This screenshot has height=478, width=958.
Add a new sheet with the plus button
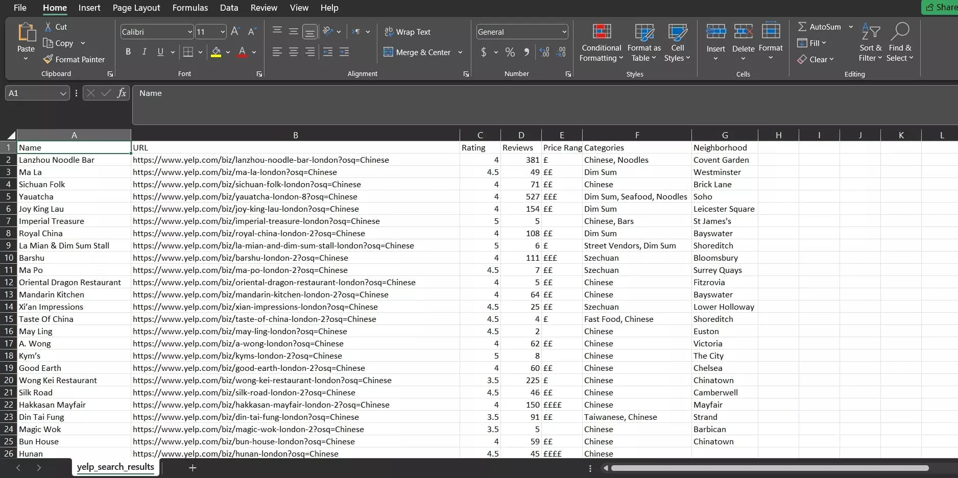coord(193,467)
